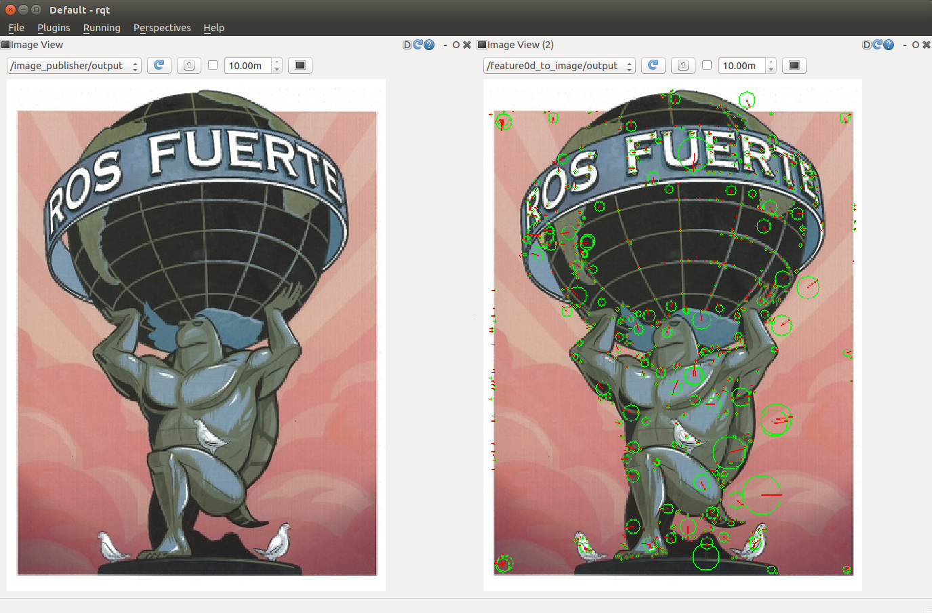Refresh topics in the left Image View
932x613 pixels.
tap(159, 65)
